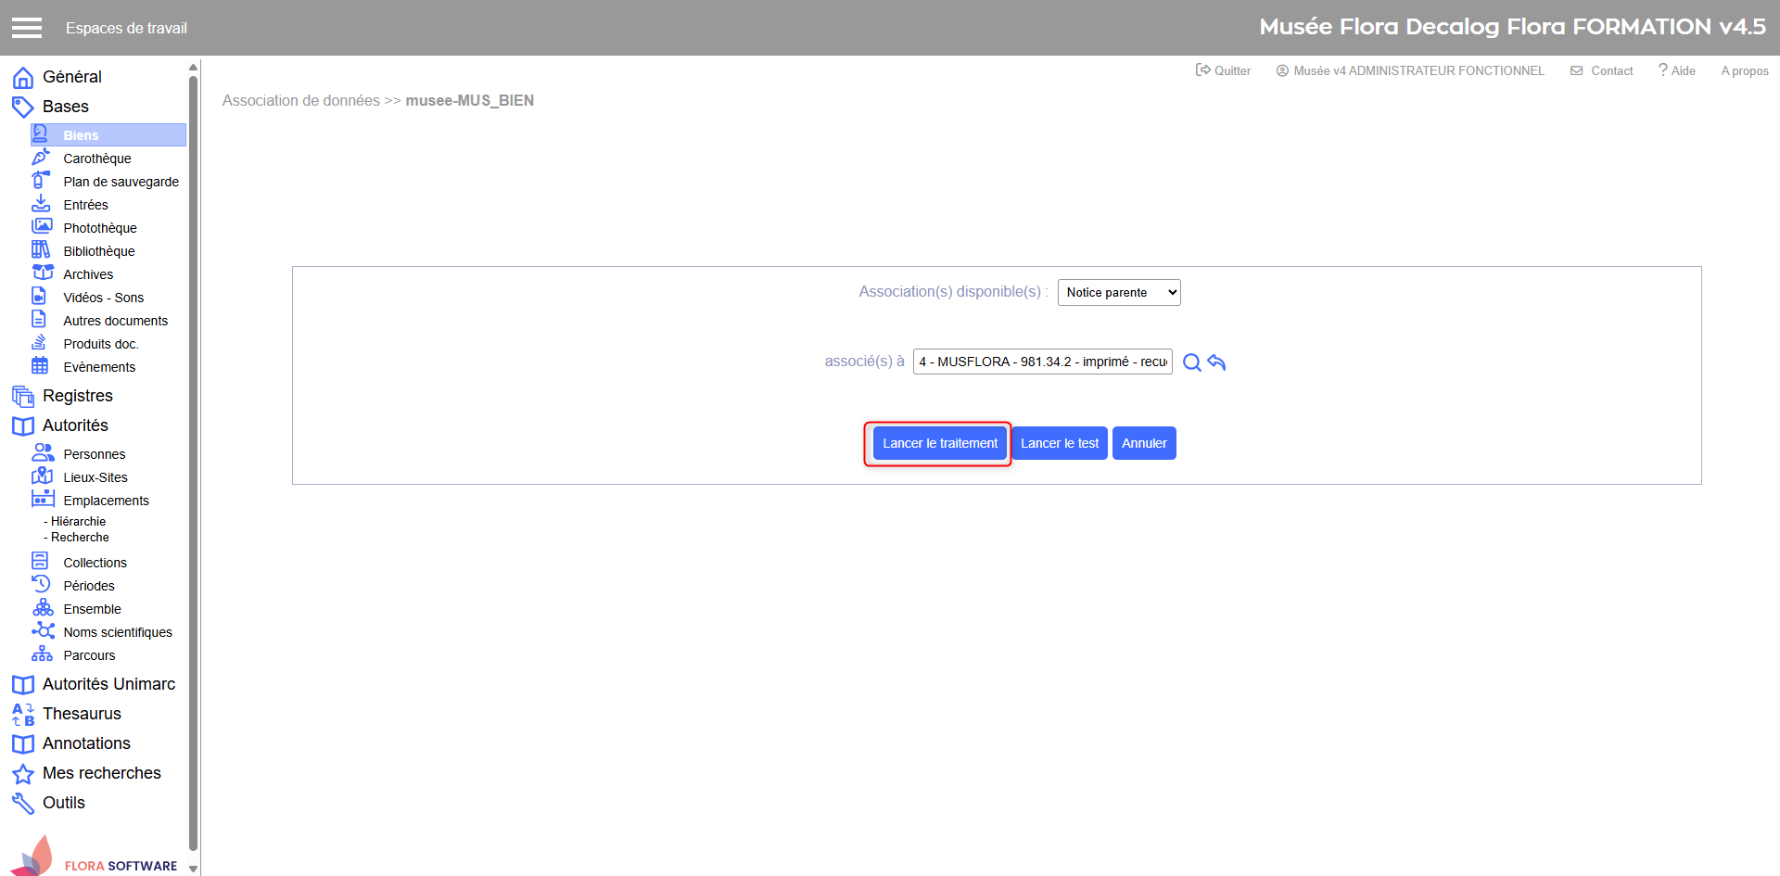Click the Personnes people icon
This screenshot has width=1780, height=876.
(x=43, y=453)
